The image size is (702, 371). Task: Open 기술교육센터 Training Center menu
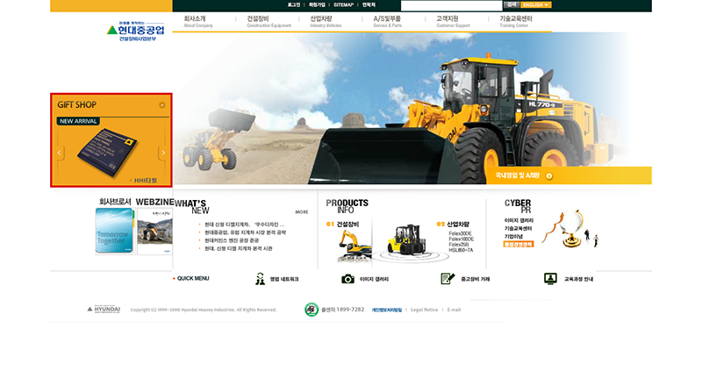click(516, 21)
